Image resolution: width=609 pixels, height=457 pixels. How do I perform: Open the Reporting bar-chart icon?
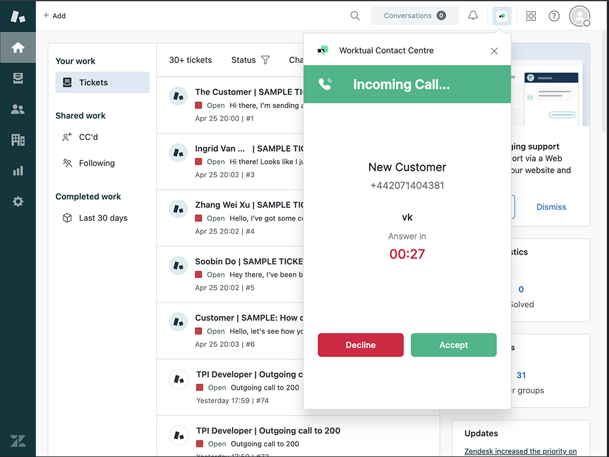coord(18,171)
